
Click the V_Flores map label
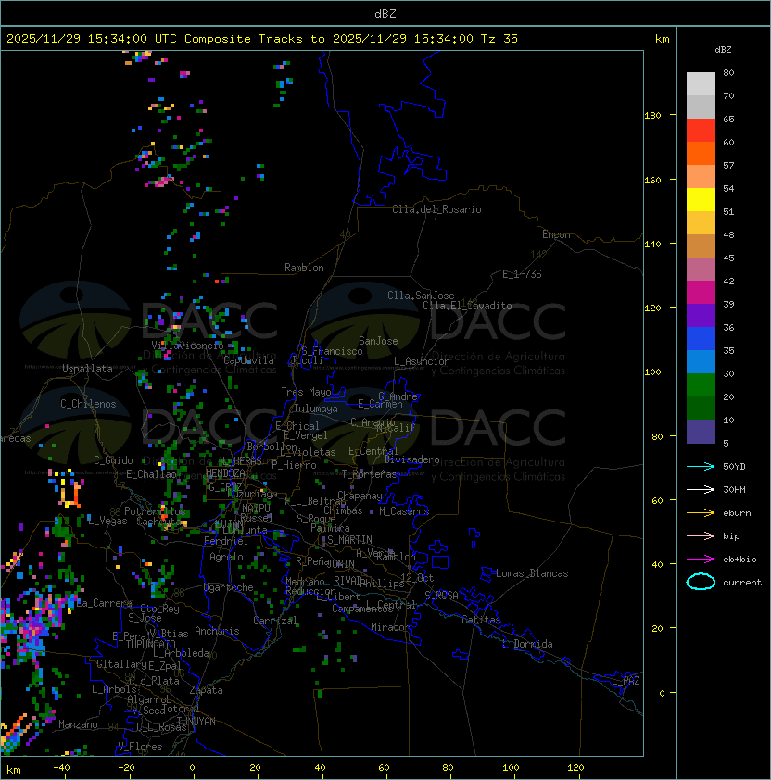tap(140, 747)
